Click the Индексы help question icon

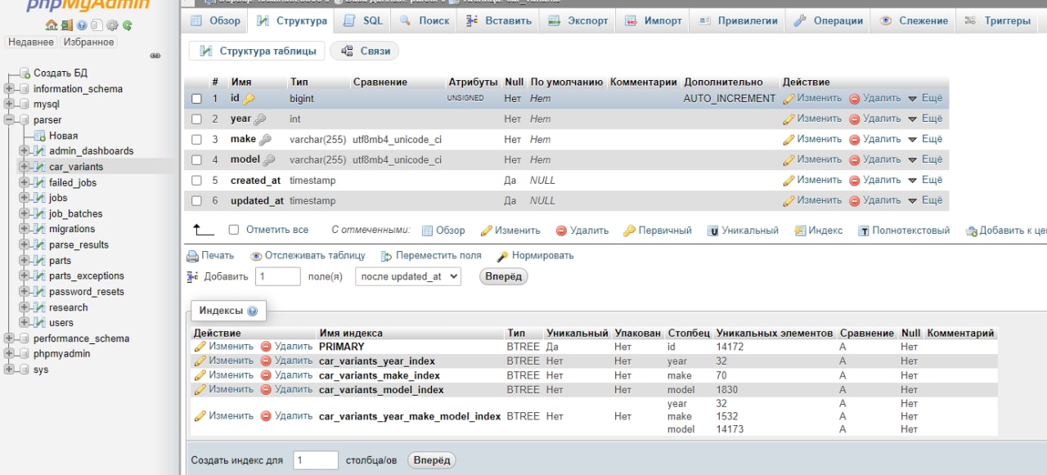click(x=252, y=311)
